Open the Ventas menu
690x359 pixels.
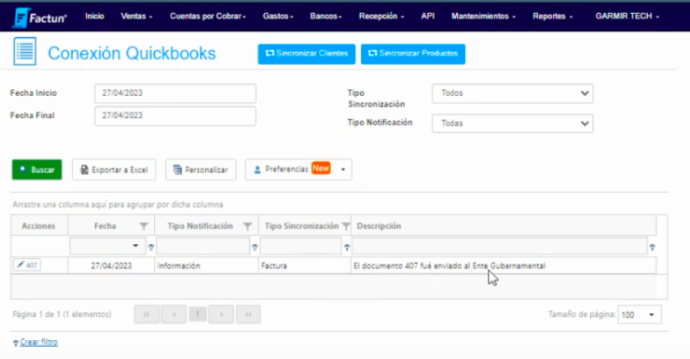[x=136, y=16]
